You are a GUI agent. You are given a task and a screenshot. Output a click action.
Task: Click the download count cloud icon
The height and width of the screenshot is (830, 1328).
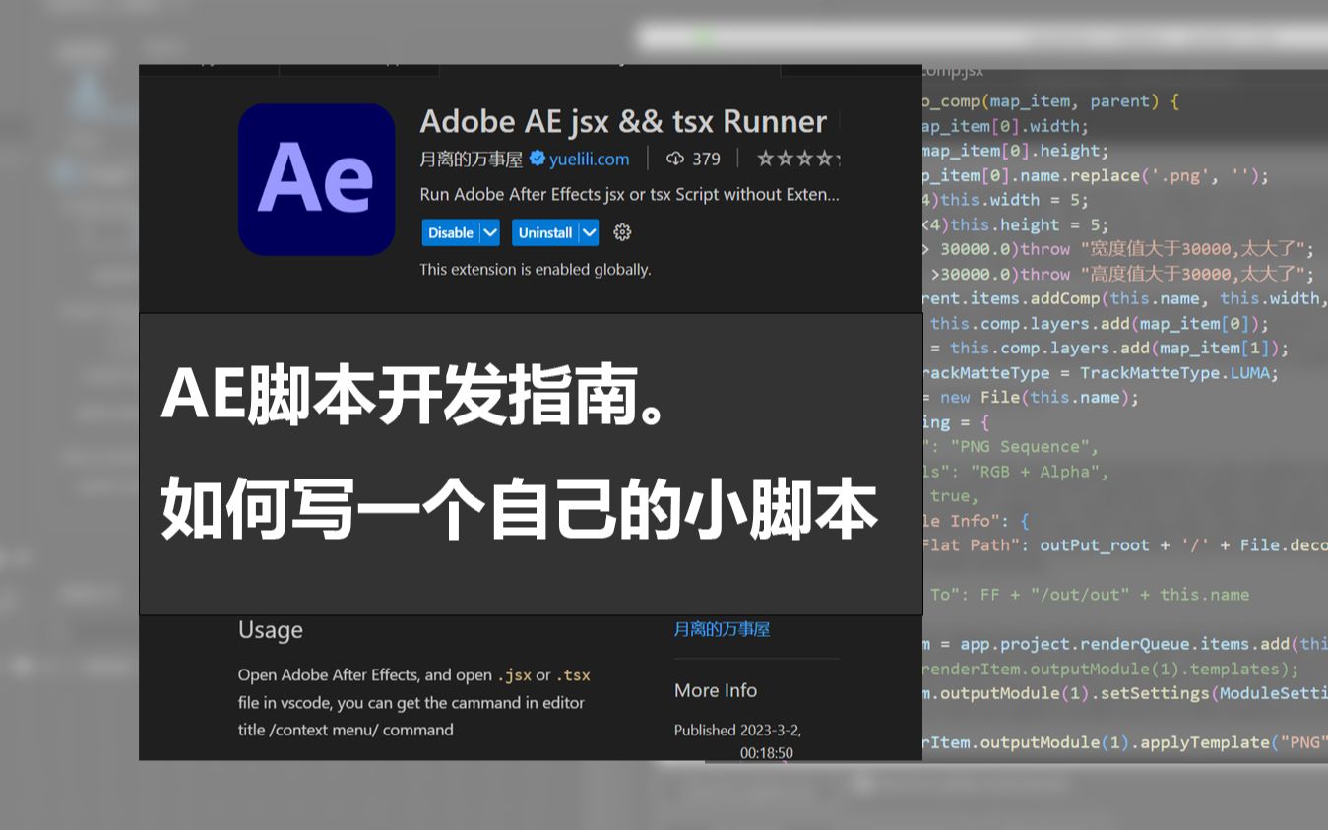674,159
